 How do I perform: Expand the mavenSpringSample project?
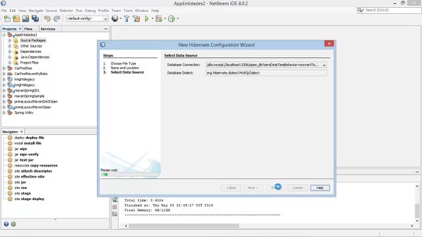pos(4,96)
